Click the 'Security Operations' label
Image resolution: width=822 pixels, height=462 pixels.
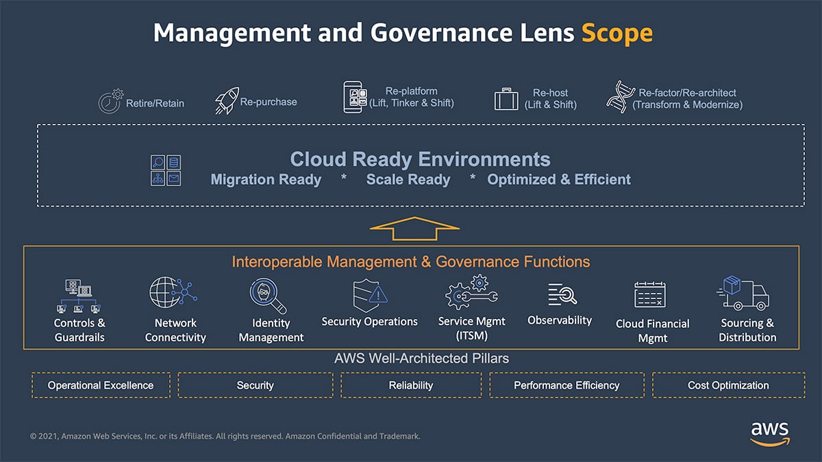[x=370, y=322]
